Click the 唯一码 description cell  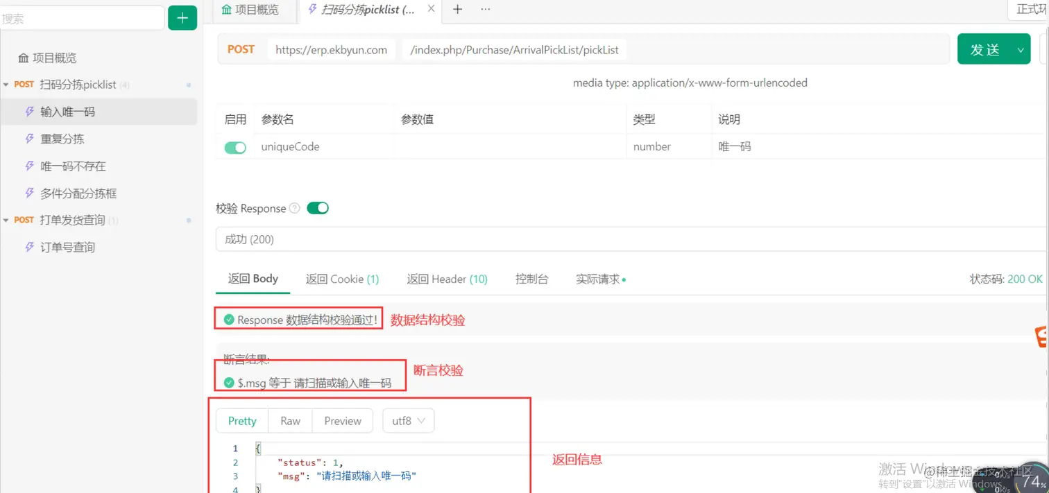(x=734, y=147)
